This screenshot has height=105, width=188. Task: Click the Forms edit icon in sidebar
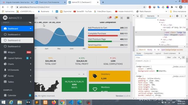click(x=5, y=76)
